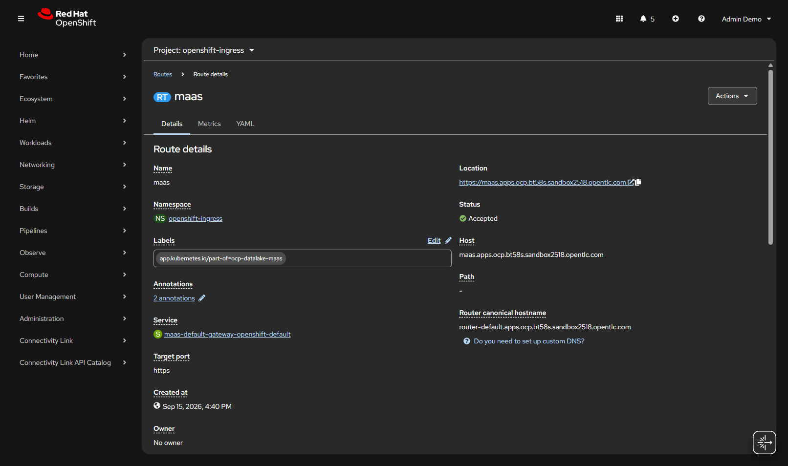Copy the route location URL
This screenshot has height=466, width=788.
[x=638, y=182]
